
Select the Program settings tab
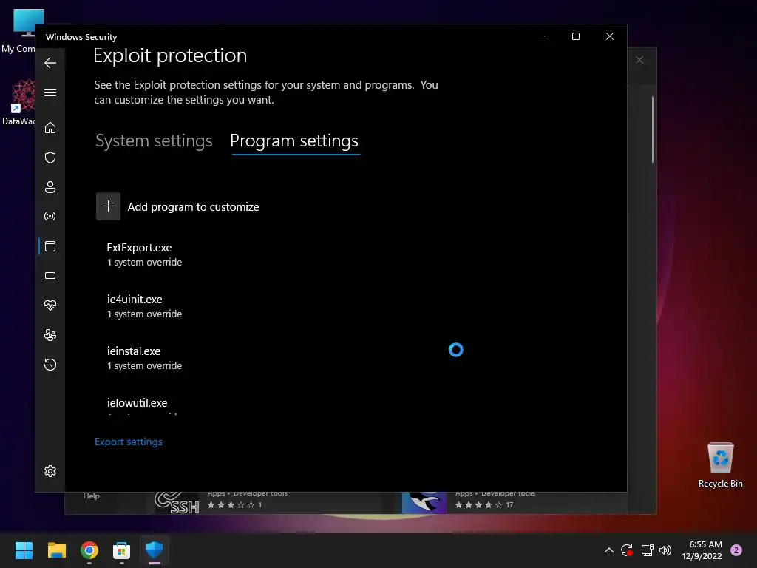[x=294, y=141]
